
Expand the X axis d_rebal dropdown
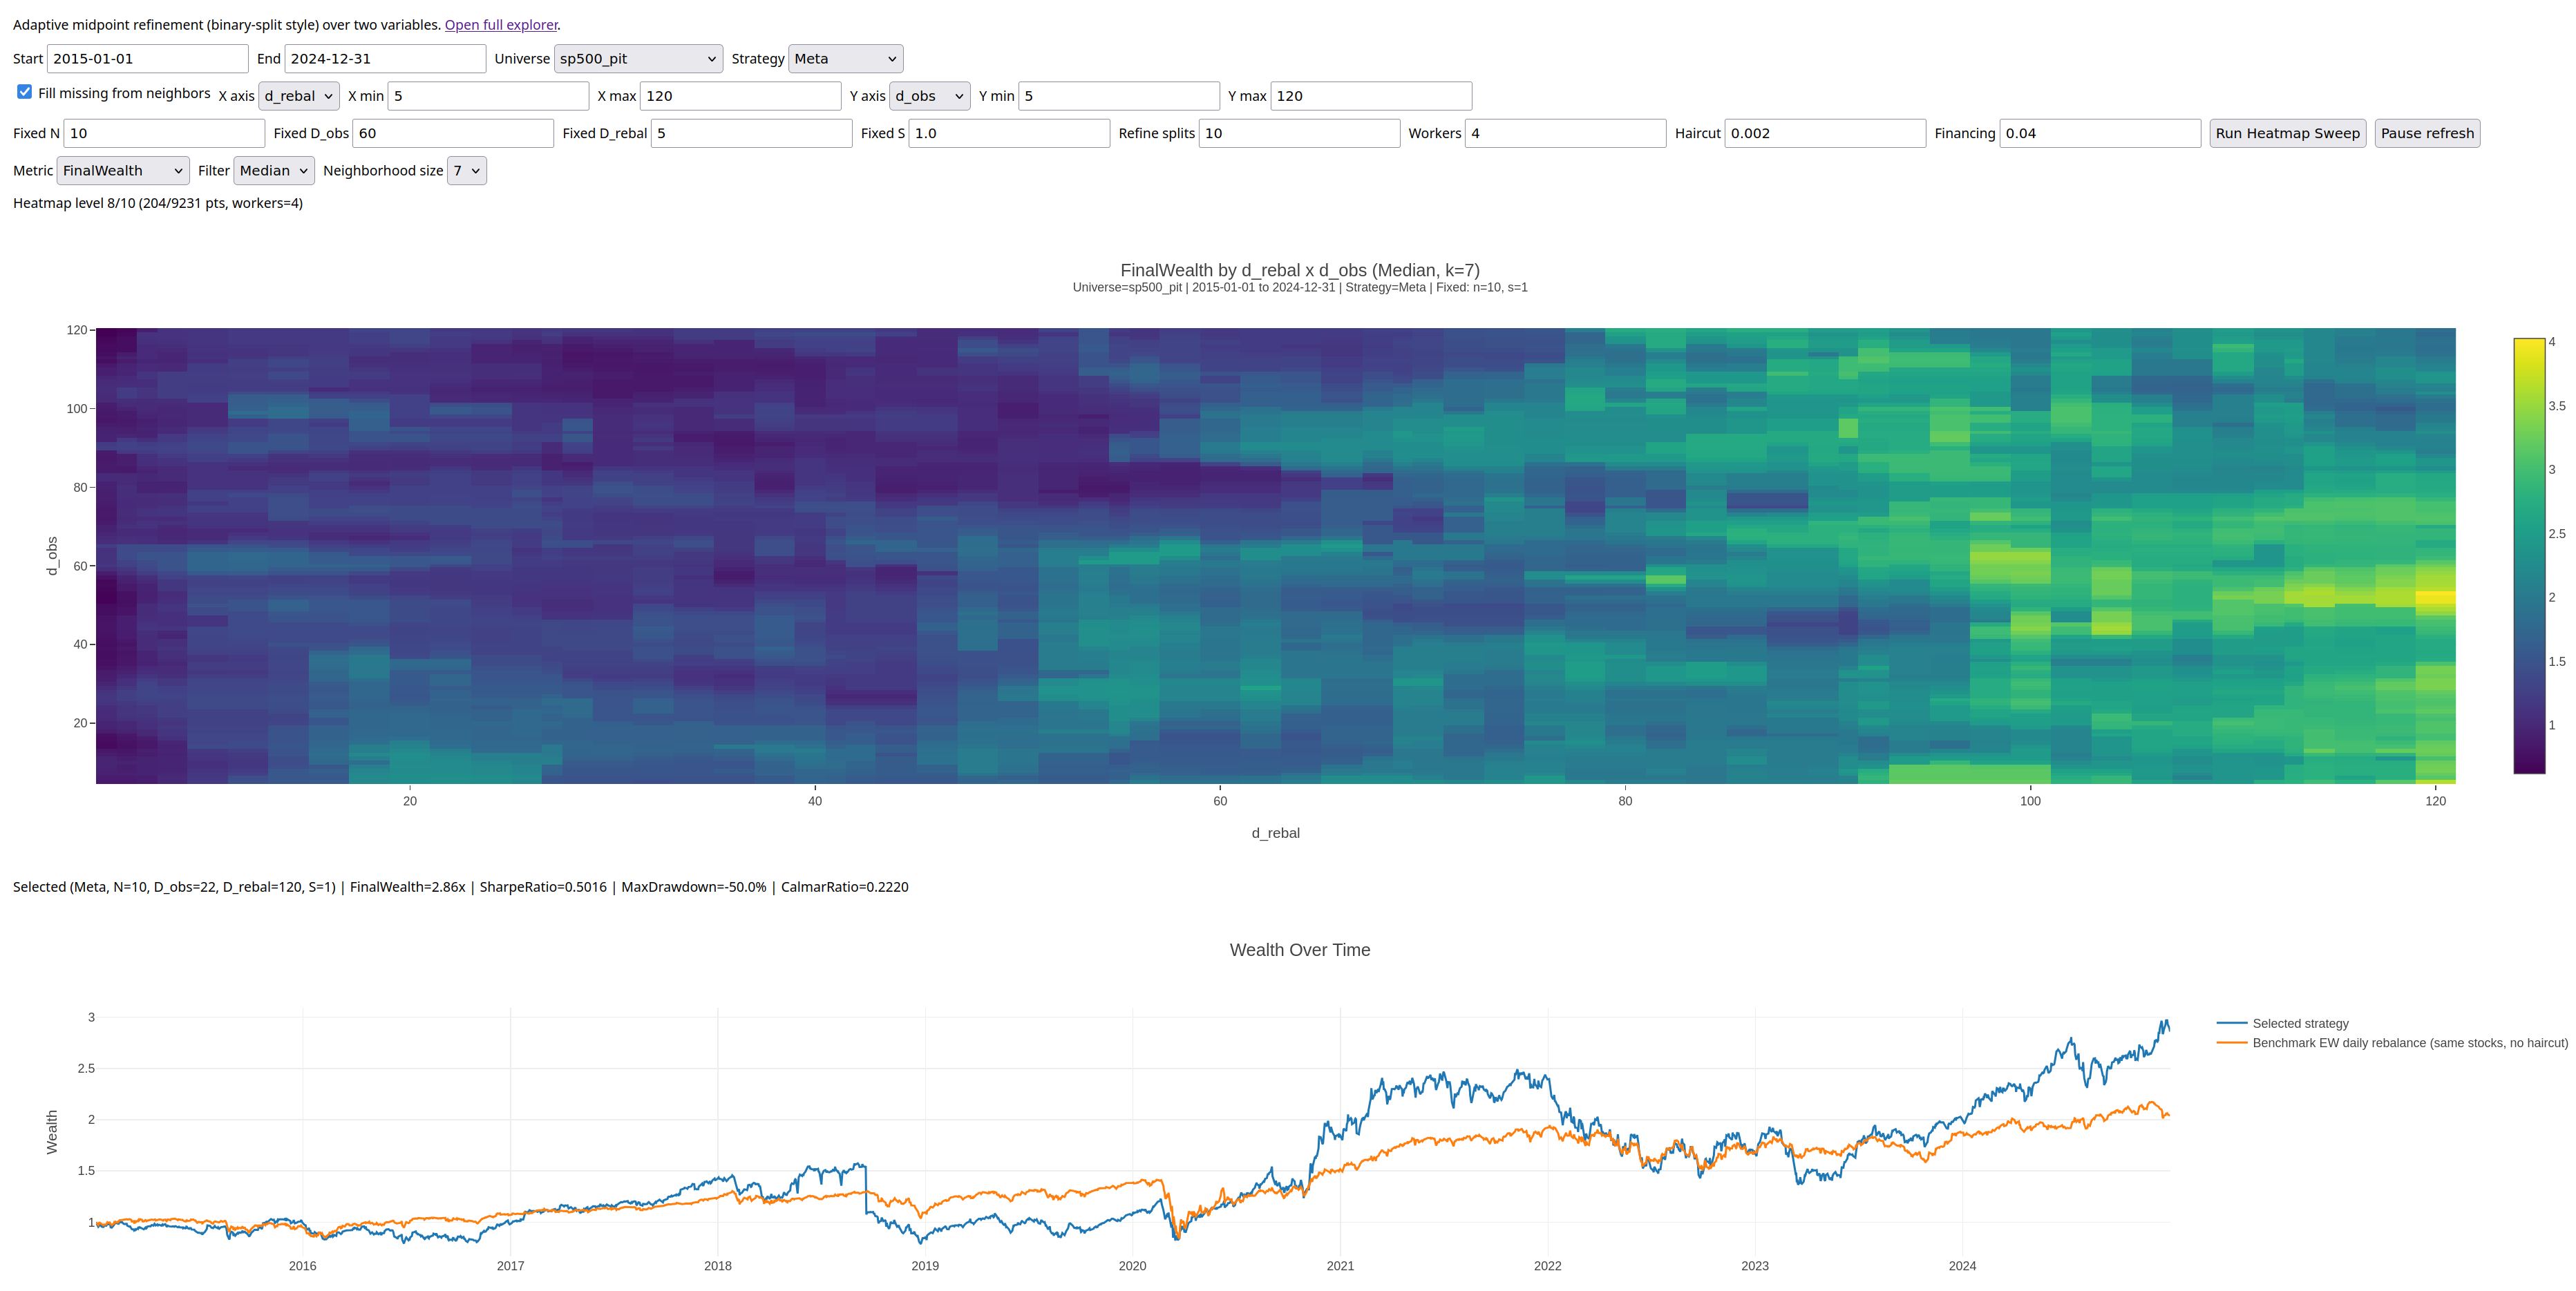[x=299, y=96]
